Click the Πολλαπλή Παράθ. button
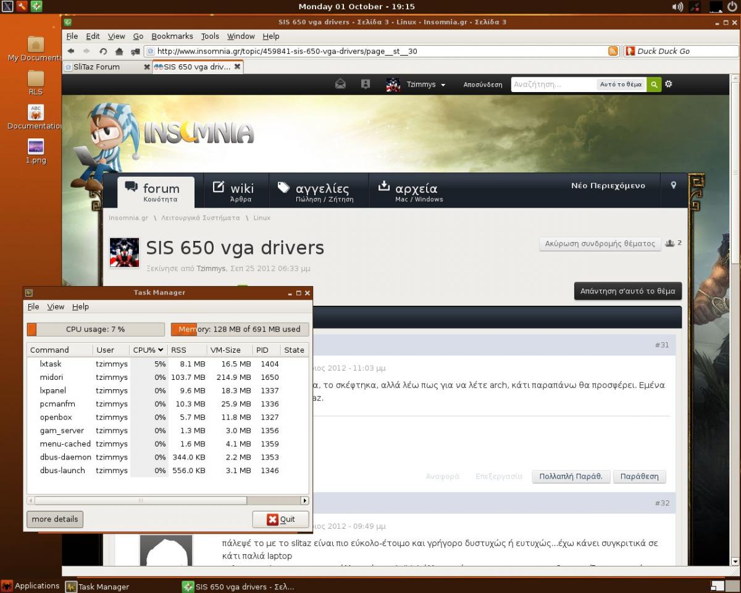 pos(571,476)
